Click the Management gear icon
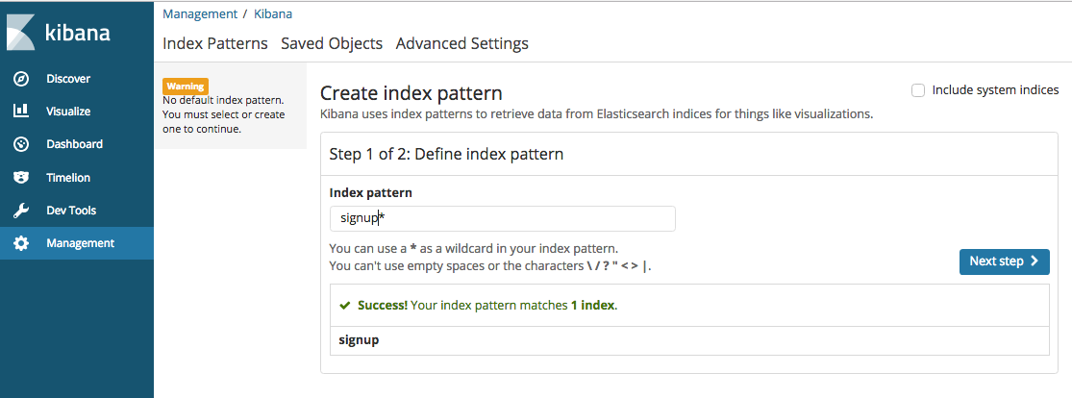The image size is (1072, 398). click(x=21, y=243)
